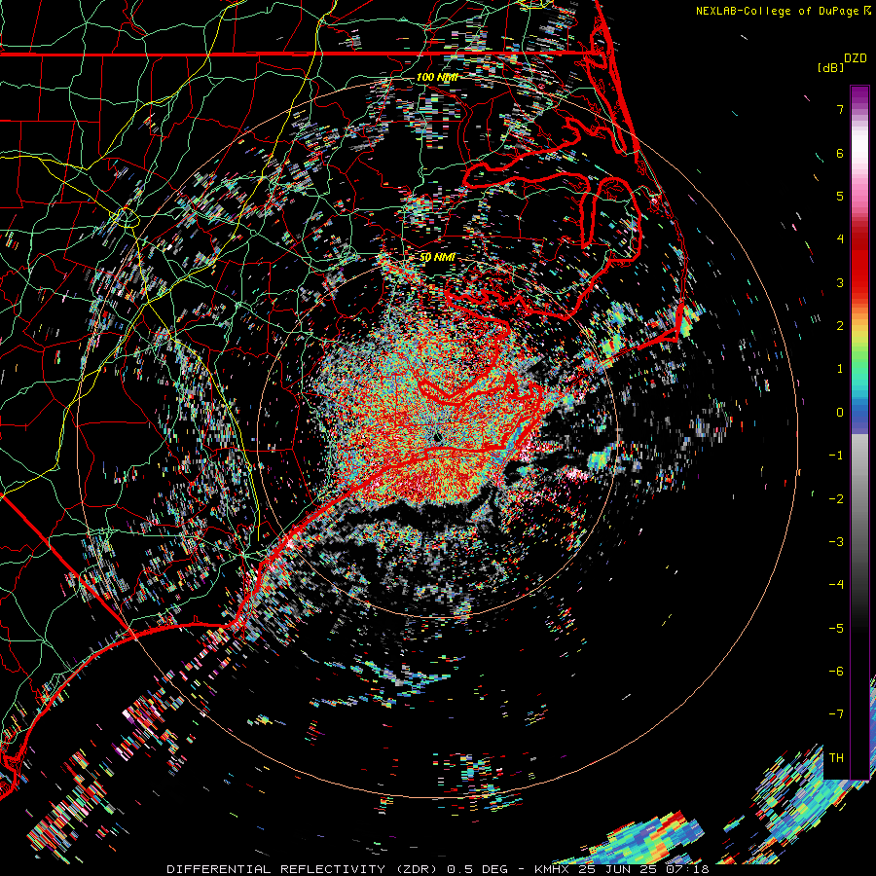The width and height of the screenshot is (876, 876).
Task: Click the 0.5 DEG elevation angle text
Action: [x=477, y=869]
